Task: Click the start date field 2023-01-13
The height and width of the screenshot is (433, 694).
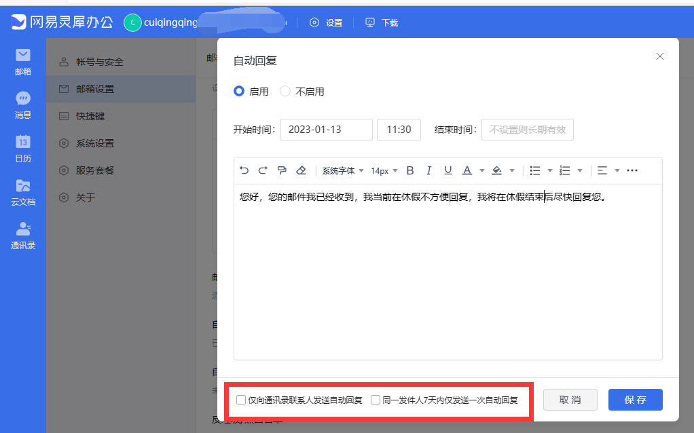Action: click(x=326, y=130)
